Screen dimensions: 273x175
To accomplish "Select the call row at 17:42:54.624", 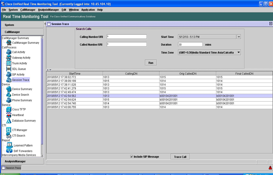I will [159, 100].
